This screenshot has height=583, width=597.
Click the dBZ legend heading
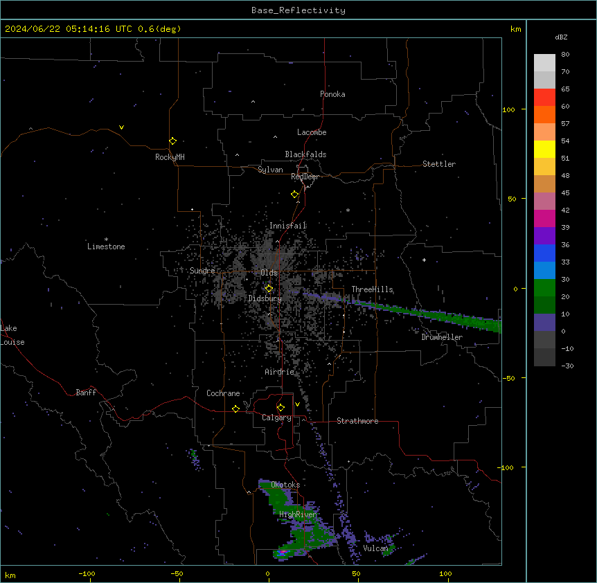point(561,37)
